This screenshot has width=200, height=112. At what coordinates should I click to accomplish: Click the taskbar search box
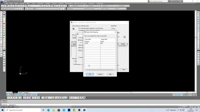click(x=23, y=110)
